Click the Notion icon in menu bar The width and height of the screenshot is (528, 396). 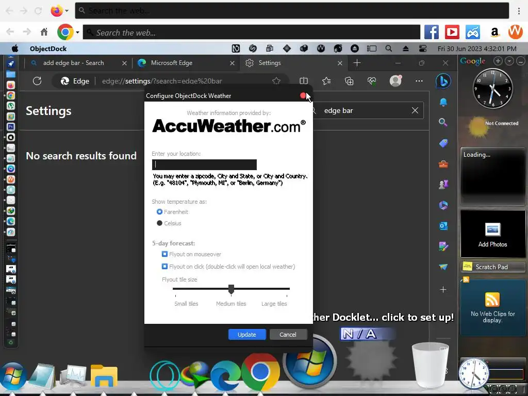pyautogui.click(x=236, y=49)
